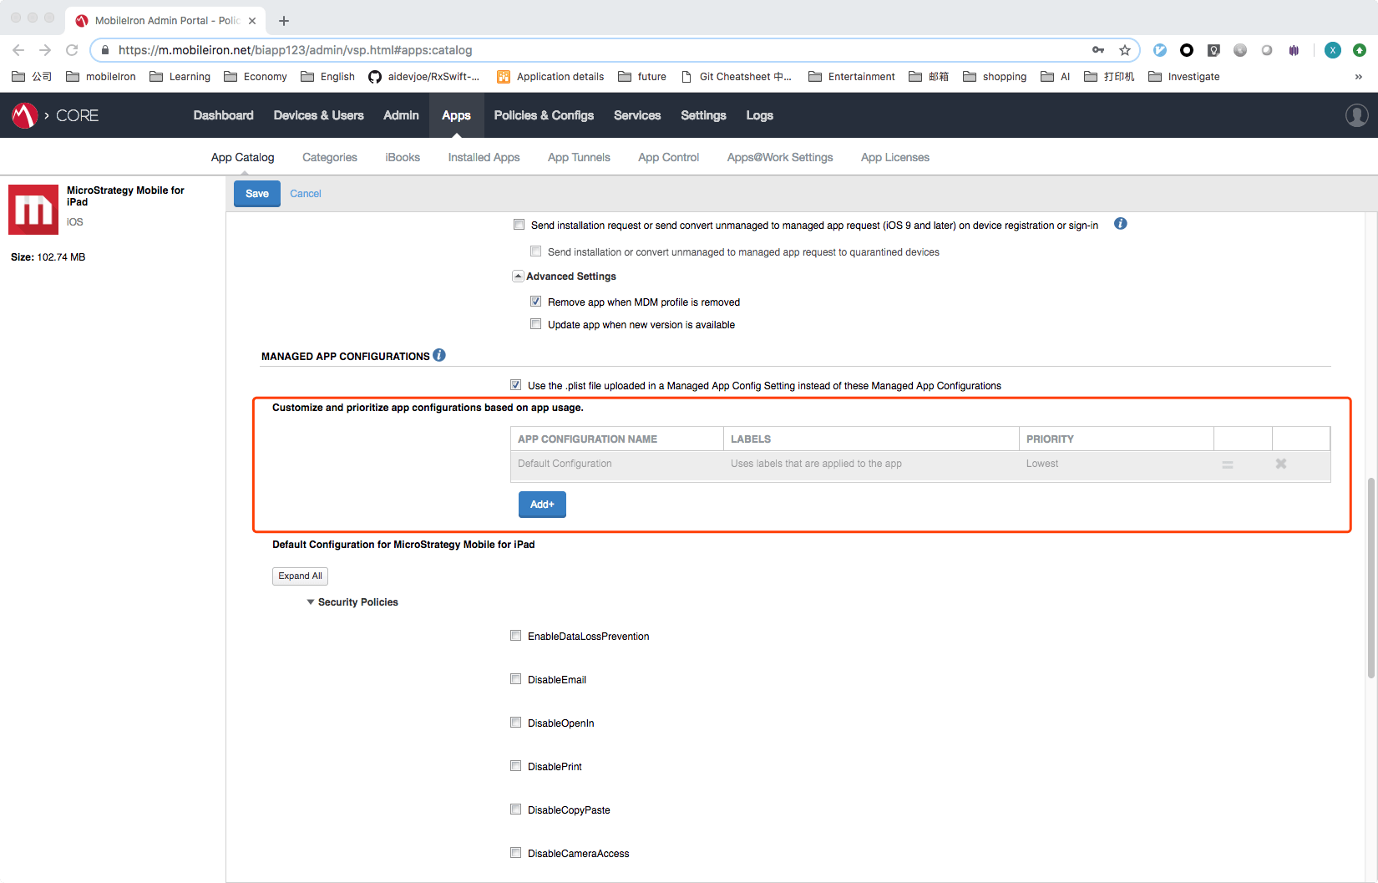Viewport: 1378px width, 883px height.
Task: Toggle Send installation request on device registration checkbox
Action: [x=519, y=225]
